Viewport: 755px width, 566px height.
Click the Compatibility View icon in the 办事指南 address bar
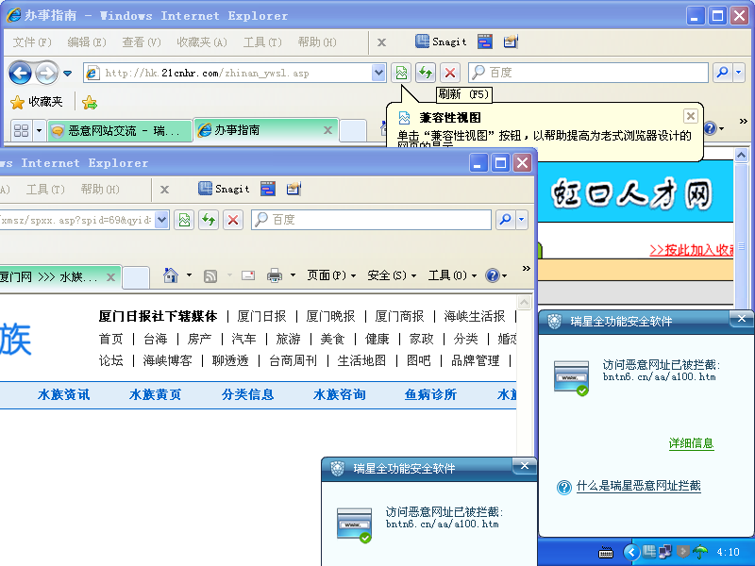point(401,73)
